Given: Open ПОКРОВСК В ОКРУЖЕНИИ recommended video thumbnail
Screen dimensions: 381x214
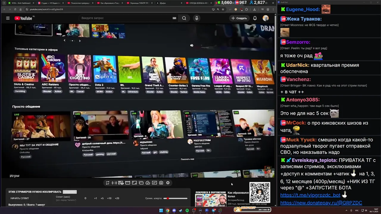Looking at the screenshot, I should [210, 199].
